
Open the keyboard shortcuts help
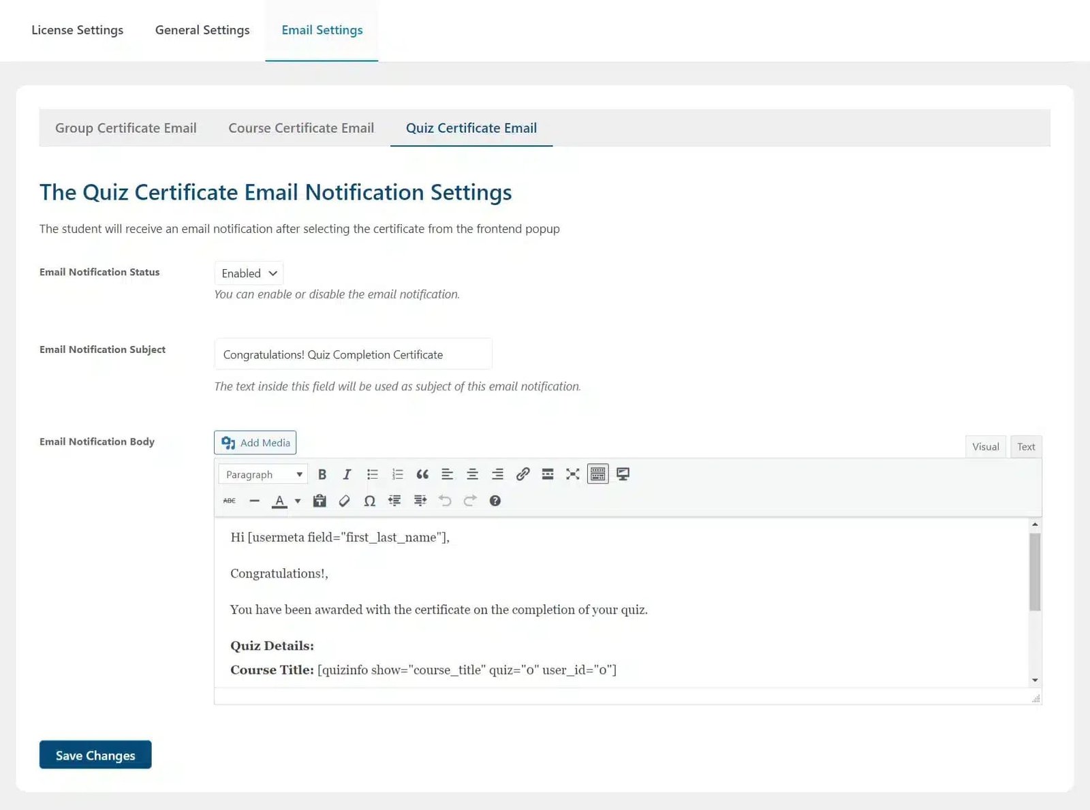(x=495, y=501)
